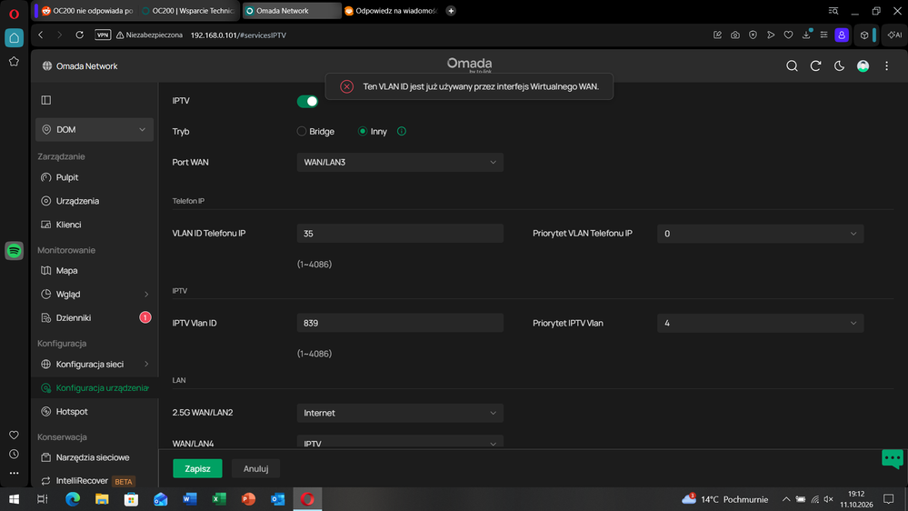Viewport: 908px width, 511px height.
Task: Reload the browser page
Action: coord(79,35)
